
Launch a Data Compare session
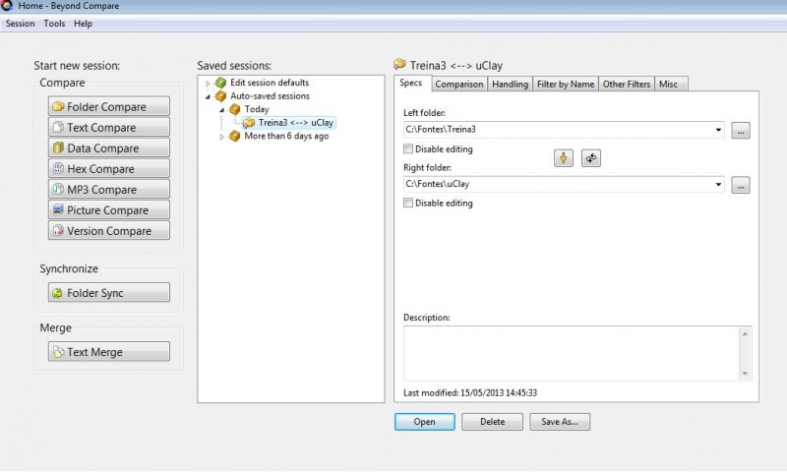[x=109, y=147]
